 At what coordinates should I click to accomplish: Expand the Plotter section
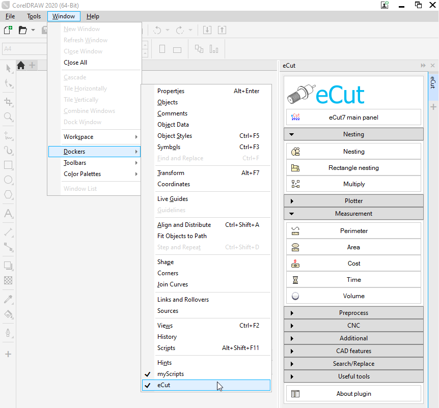click(353, 201)
